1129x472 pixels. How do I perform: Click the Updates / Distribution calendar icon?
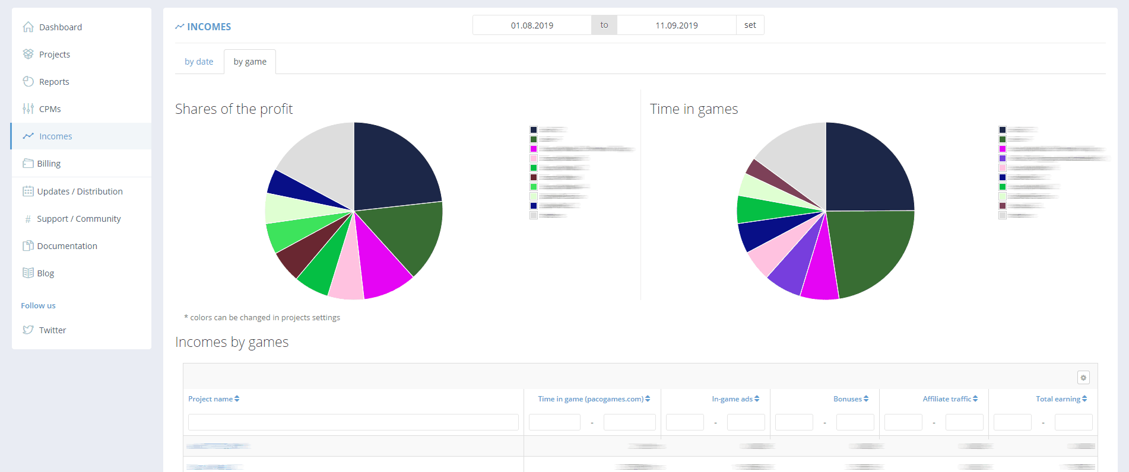click(x=28, y=191)
